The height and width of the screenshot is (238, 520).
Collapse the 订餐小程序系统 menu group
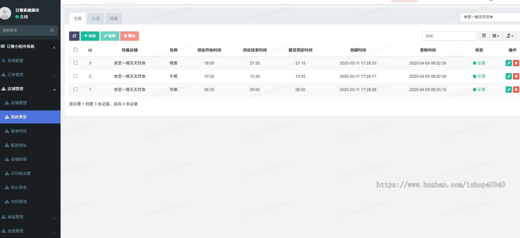point(30,47)
